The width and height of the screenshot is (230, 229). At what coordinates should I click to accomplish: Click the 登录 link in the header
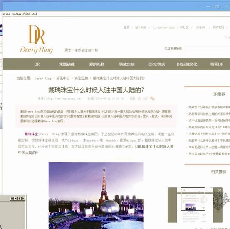tap(126, 27)
